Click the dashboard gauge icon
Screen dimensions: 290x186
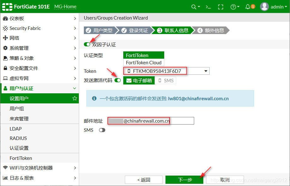coord(5,18)
